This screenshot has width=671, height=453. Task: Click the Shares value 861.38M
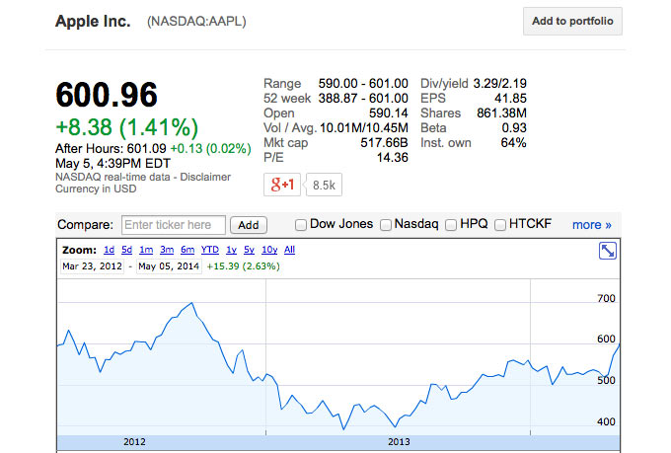[501, 113]
